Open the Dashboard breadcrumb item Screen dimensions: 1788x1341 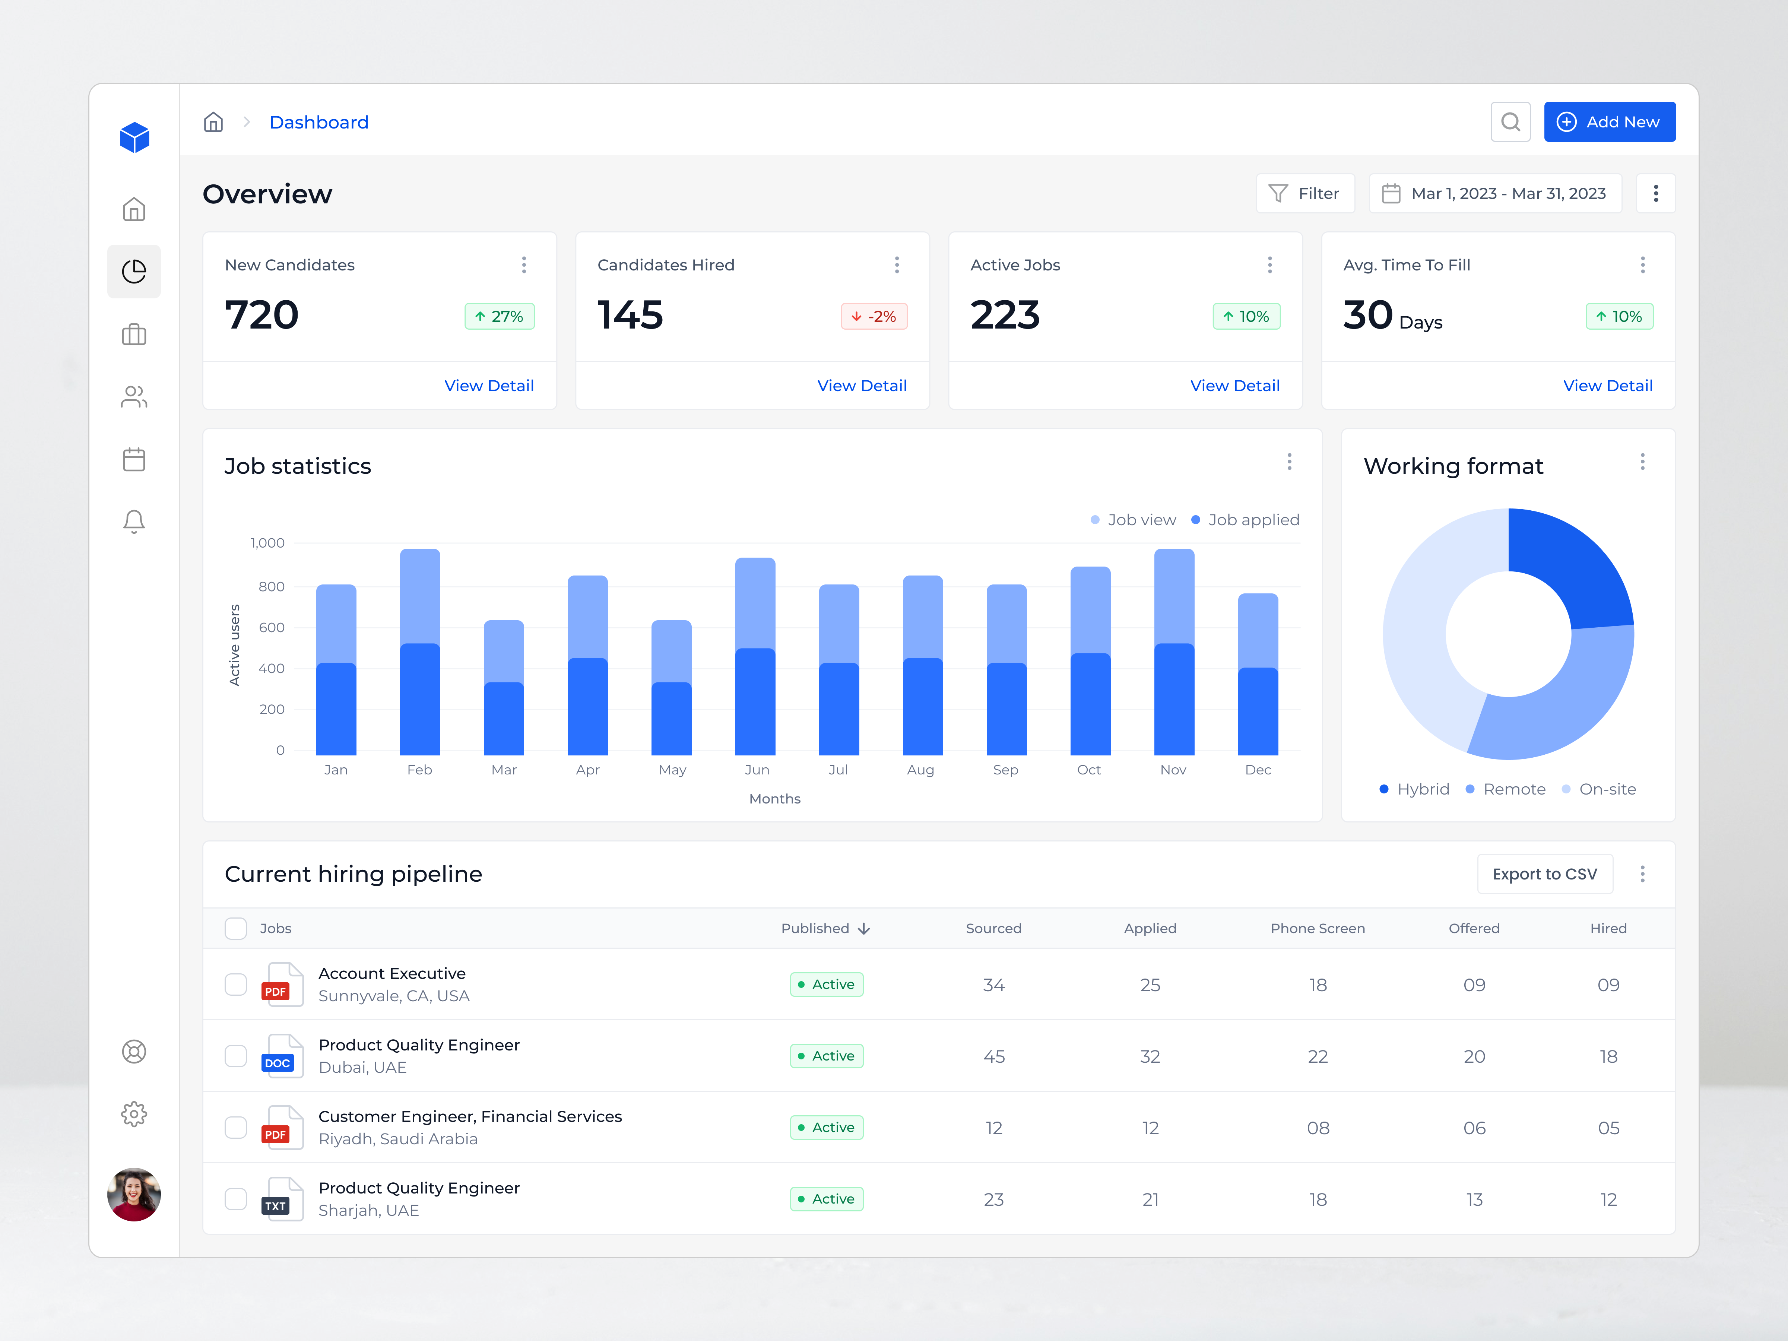(318, 122)
